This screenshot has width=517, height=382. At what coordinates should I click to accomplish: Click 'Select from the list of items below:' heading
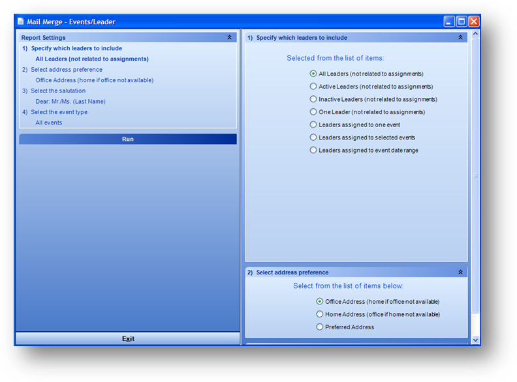348,286
